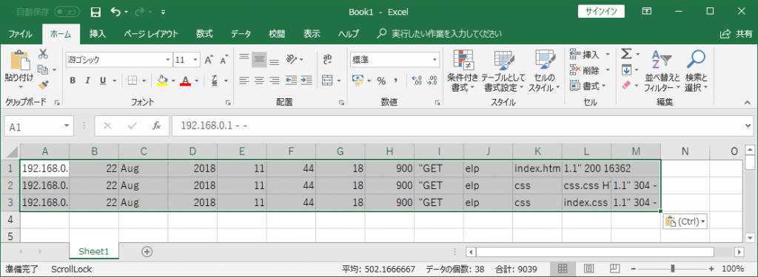The height and width of the screenshot is (277, 758).
Task: Adjust the zoom slider handle
Action: click(672, 269)
